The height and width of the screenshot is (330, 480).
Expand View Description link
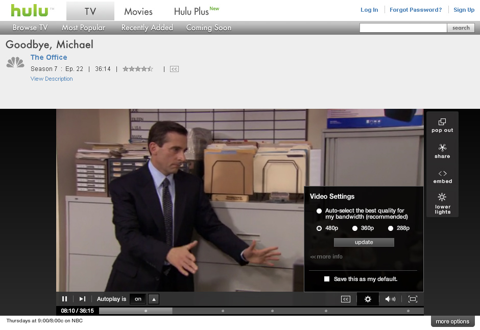(x=52, y=79)
